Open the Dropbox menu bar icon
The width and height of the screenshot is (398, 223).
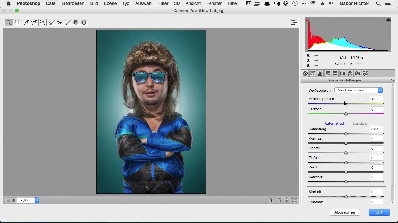(x=285, y=3)
